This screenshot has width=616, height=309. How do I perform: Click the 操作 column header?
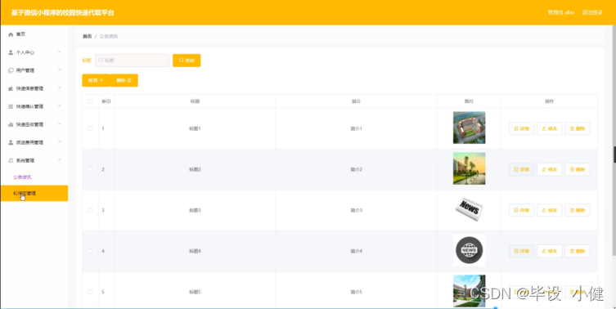549,101
